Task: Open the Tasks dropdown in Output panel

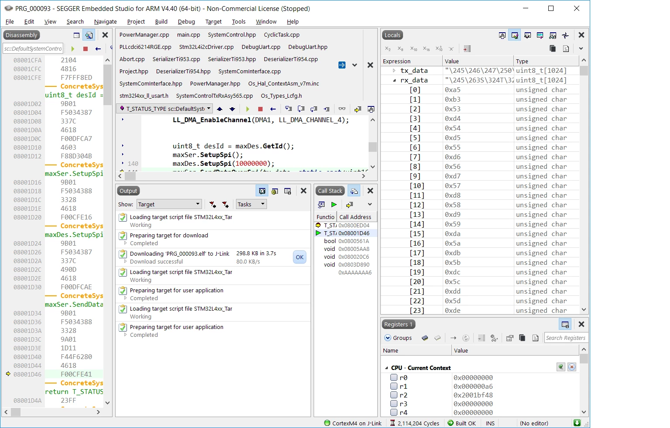Action: pos(251,204)
